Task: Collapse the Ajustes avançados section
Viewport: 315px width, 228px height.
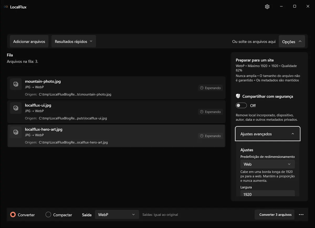Action: tap(267, 134)
